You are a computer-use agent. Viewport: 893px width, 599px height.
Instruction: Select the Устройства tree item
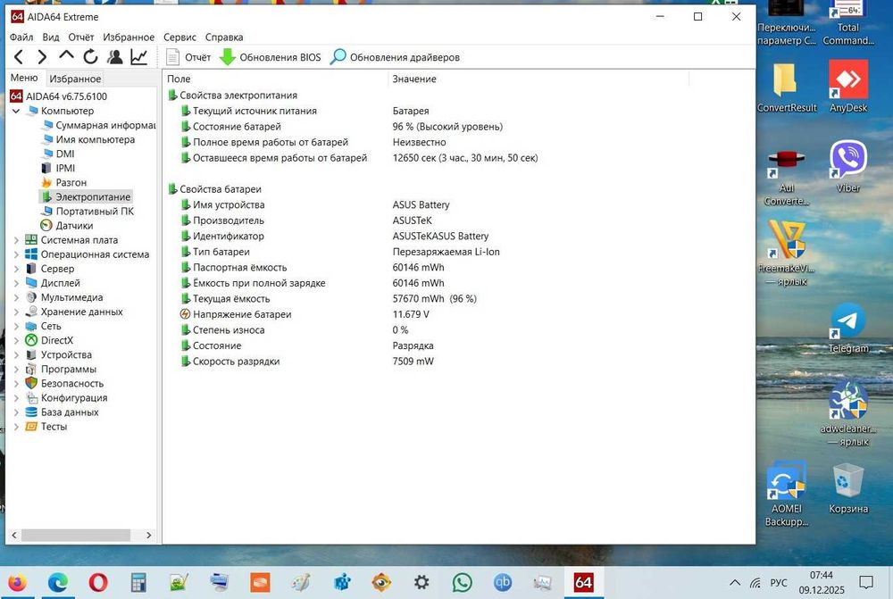(x=59, y=354)
